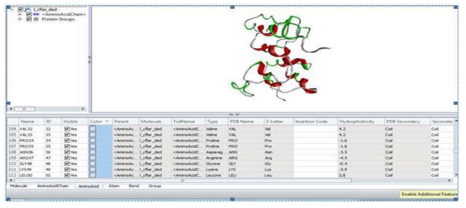The width and height of the screenshot is (466, 208).
Task: Click the table horizontal scrollbar thumb
Action: click(183, 180)
